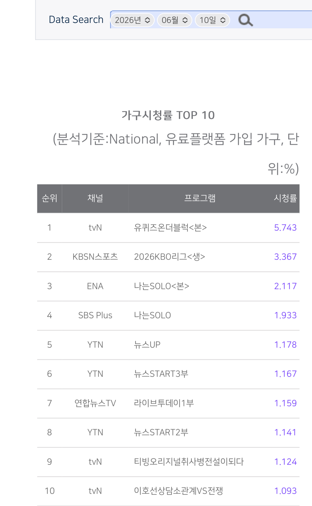312x506 pixels.
Task: Open the 06월 month dropdown
Action: [175, 20]
